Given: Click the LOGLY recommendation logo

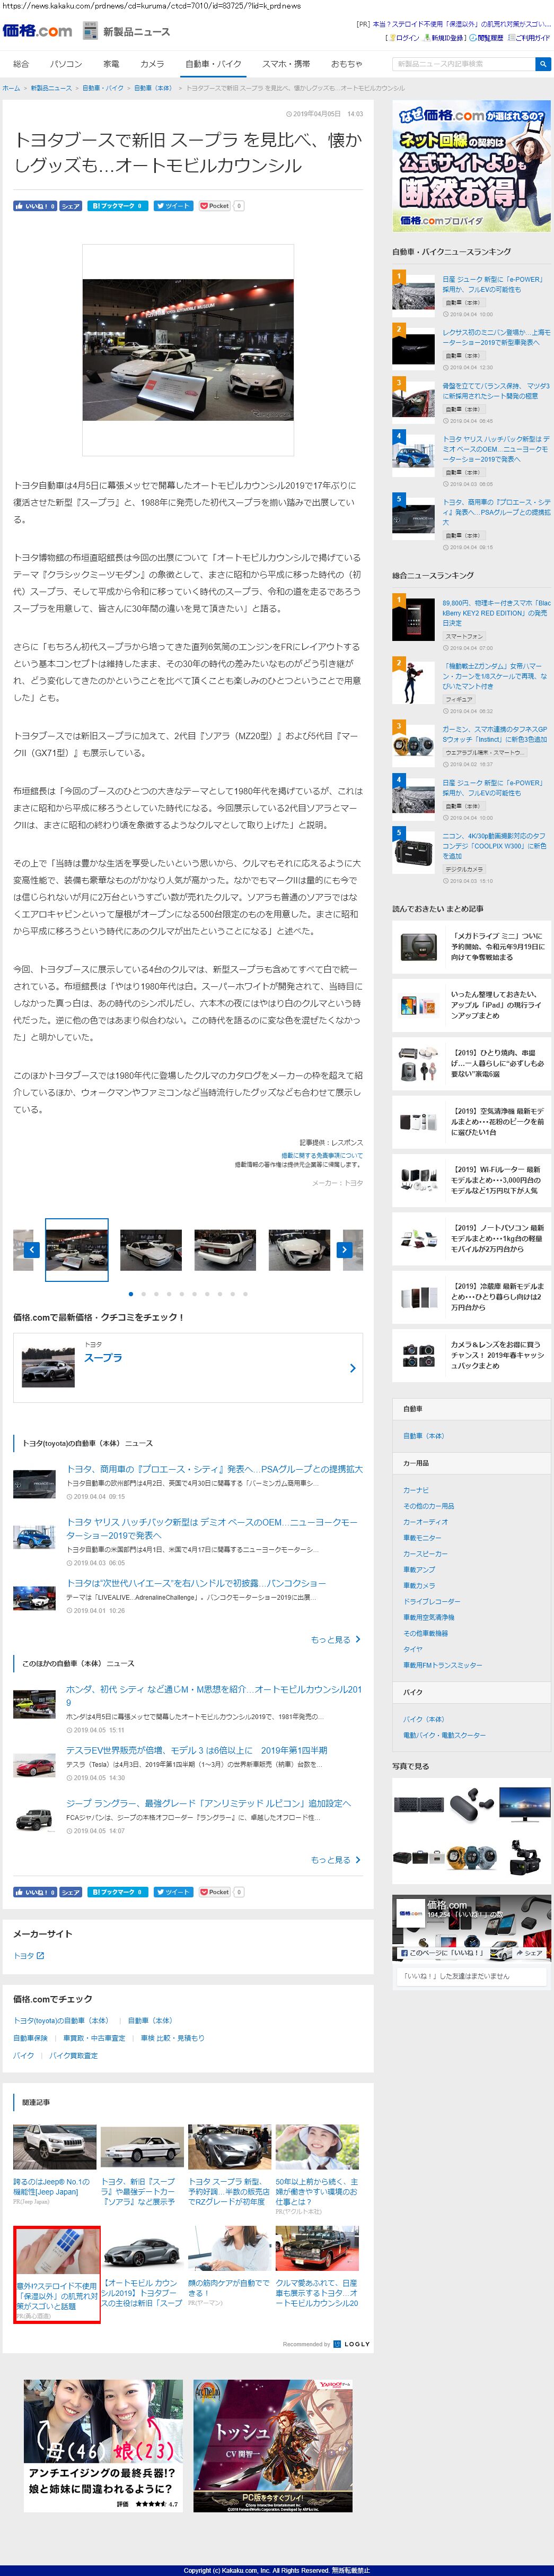Looking at the screenshot, I should 351,2344.
